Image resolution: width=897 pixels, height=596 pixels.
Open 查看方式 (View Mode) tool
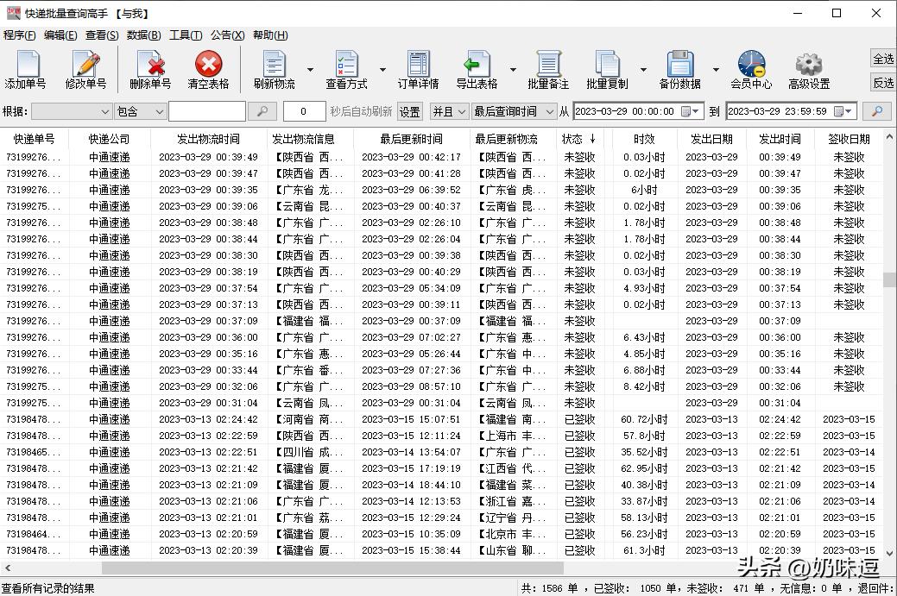click(347, 69)
